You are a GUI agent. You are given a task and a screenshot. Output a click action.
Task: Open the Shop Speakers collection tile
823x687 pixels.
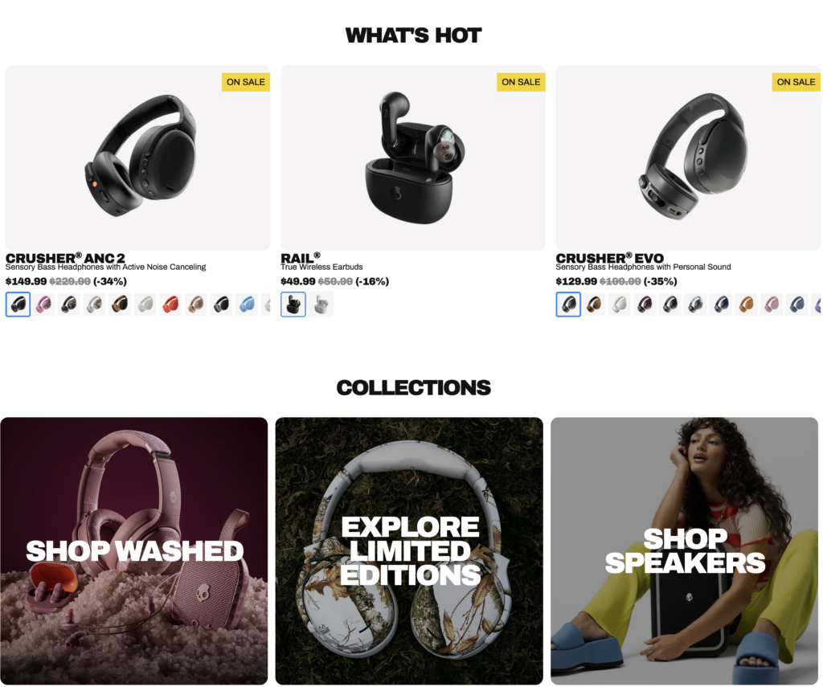pos(685,551)
